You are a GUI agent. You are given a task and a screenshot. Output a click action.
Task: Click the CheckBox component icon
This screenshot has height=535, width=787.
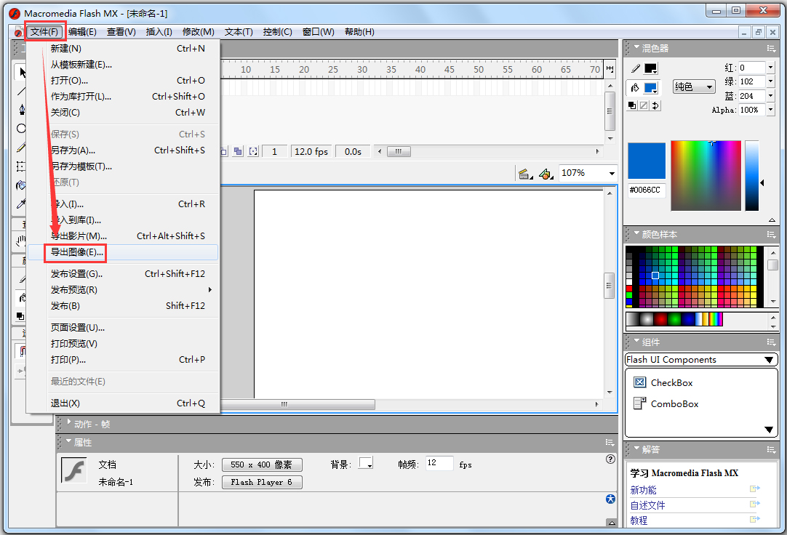(x=639, y=382)
